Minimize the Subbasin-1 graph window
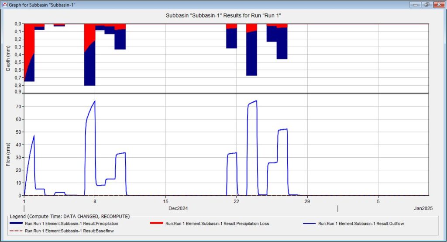This screenshot has width=447, height=242. point(416,4)
